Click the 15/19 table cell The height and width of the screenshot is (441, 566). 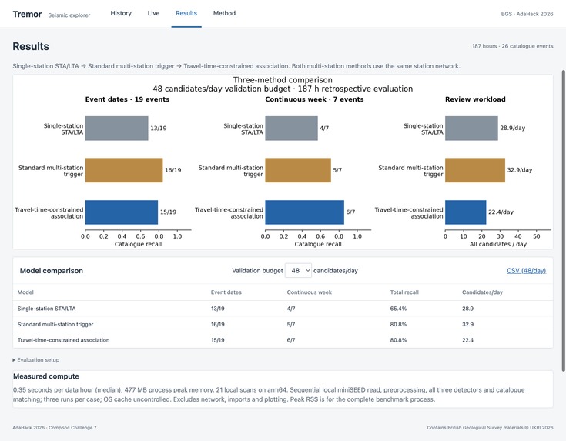pos(218,340)
